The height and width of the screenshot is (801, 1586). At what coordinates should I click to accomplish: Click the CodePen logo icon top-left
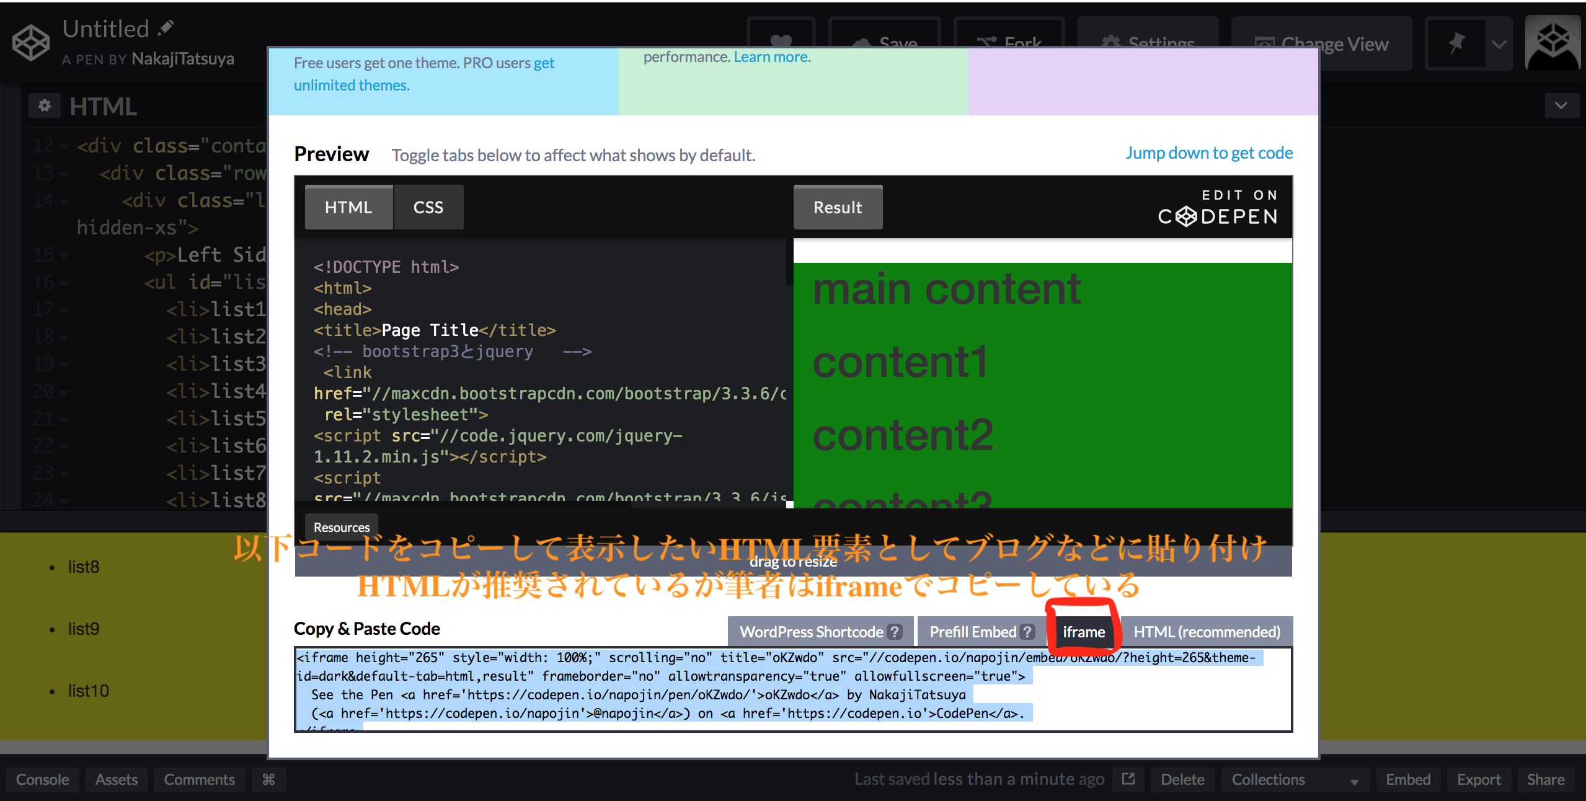pos(31,43)
